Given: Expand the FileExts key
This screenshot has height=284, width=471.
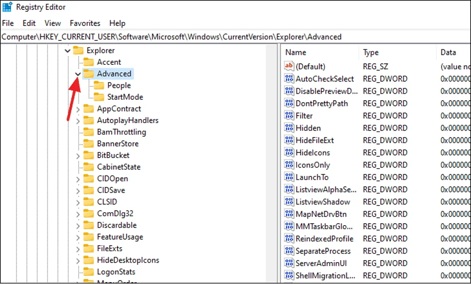Looking at the screenshot, I should [78, 249].
